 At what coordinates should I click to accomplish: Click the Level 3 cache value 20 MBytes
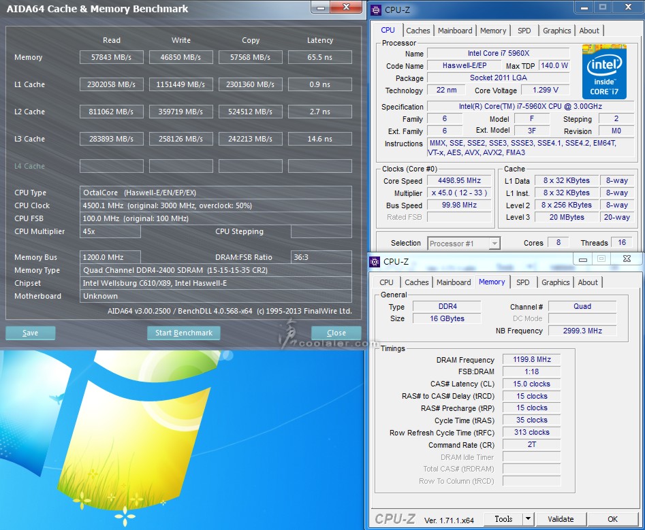pyautogui.click(x=567, y=217)
